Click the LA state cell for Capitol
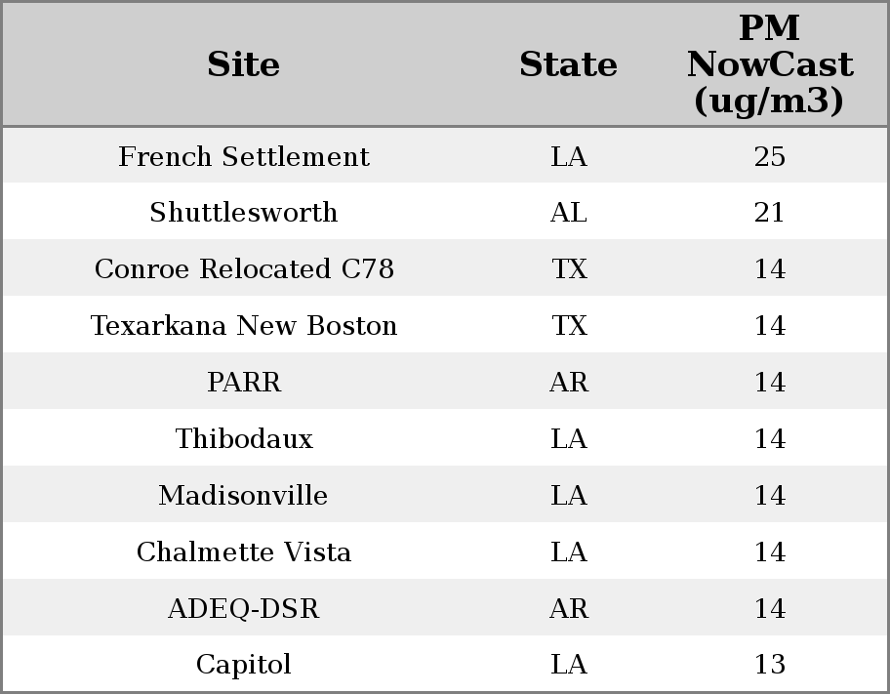The width and height of the screenshot is (890, 694). tap(568, 665)
